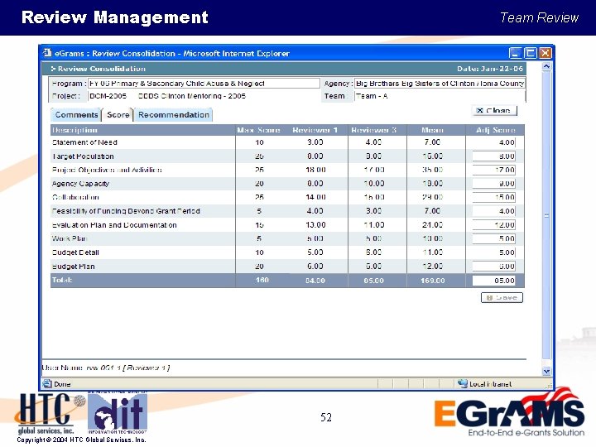This screenshot has height=447, width=596.
Task: Close the Internet Explorer window
Action: [545, 53]
